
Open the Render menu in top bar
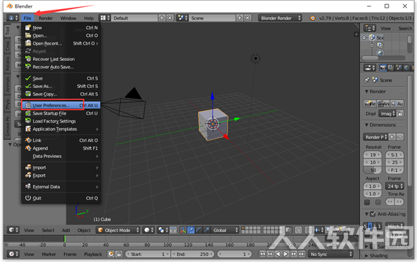(x=45, y=18)
